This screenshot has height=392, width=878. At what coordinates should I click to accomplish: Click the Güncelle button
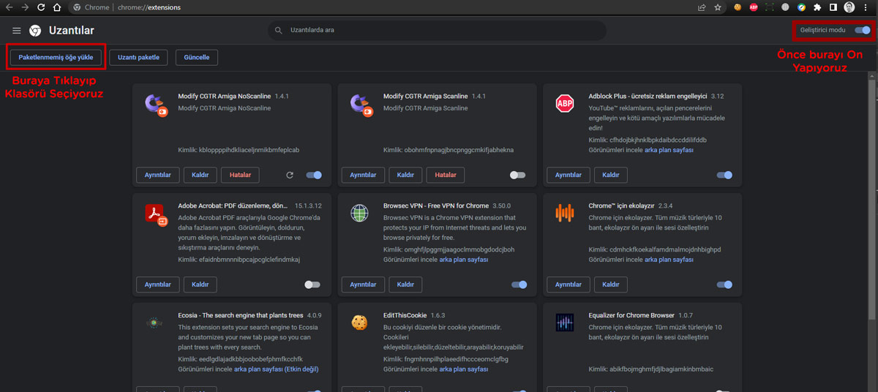pos(197,57)
